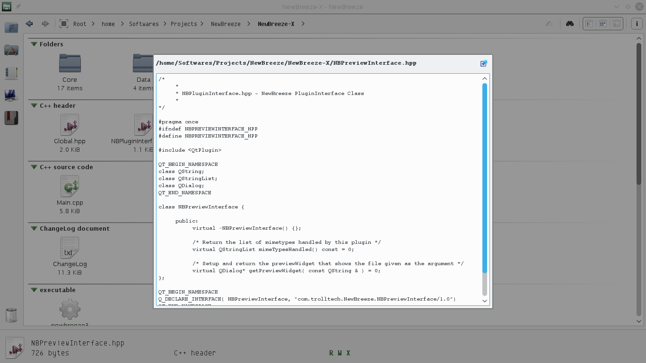Image resolution: width=646 pixels, height=363 pixels.
Task: Expand the chevron after home breadcrumb
Action: [122, 24]
